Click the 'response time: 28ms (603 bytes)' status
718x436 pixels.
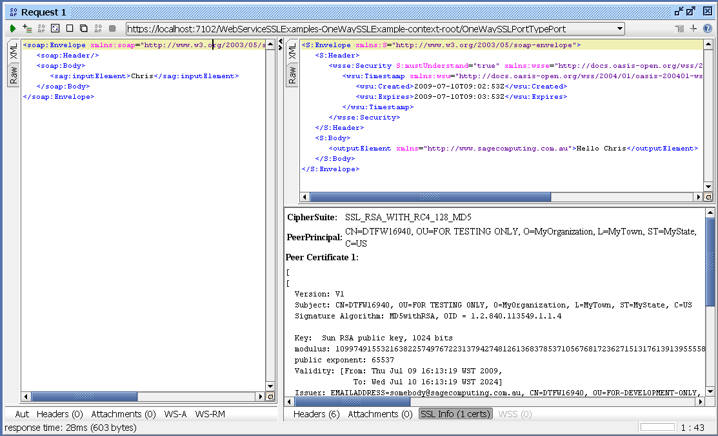[71, 428]
